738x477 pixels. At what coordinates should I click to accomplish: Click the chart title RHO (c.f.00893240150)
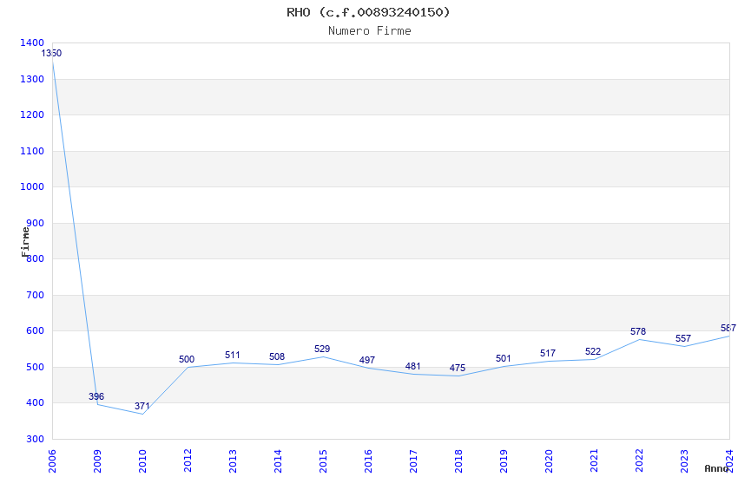(368, 12)
